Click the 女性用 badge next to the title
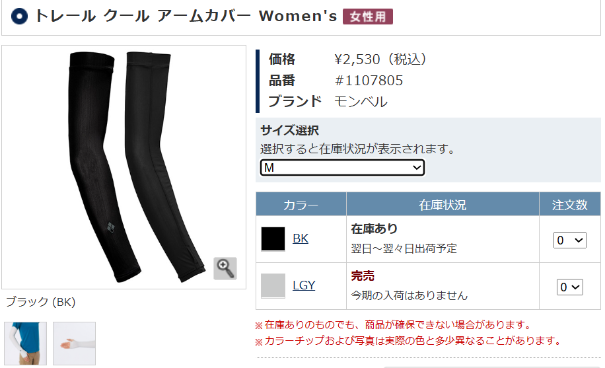605x368 pixels. click(368, 17)
